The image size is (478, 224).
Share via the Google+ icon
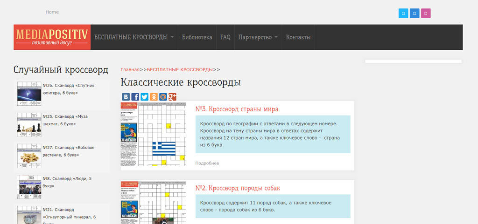pos(172,97)
